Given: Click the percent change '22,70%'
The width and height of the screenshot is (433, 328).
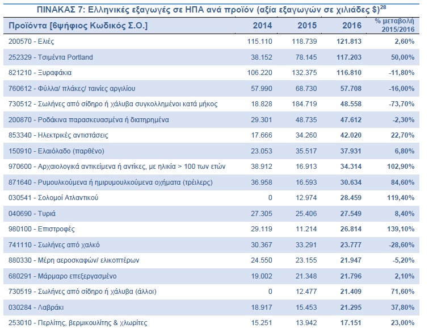Looking at the screenshot, I should [402, 135].
